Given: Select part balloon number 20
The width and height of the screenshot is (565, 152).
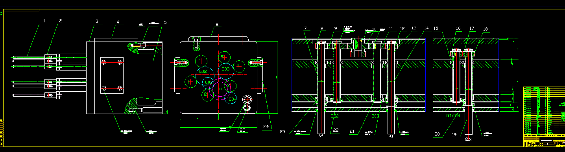Looking at the screenshot, I should (x=437, y=134).
